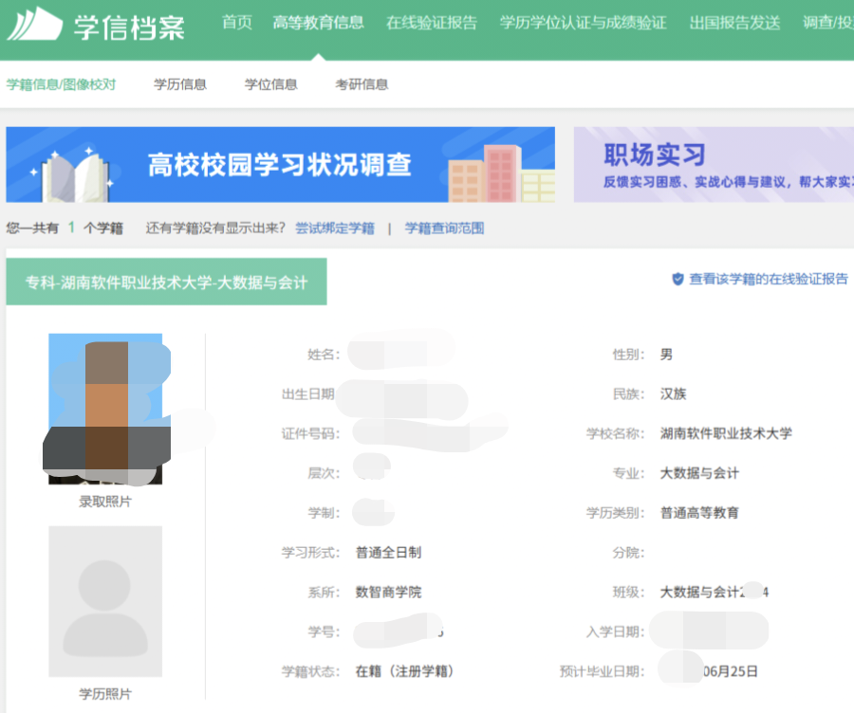Open the 高等教育信息 menu
Viewport: 854px width, 713px height.
(x=318, y=23)
